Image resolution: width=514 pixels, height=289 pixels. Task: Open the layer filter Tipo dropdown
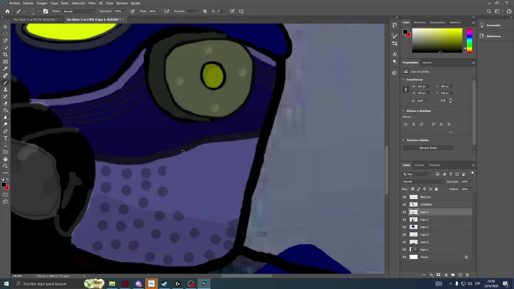(x=416, y=174)
